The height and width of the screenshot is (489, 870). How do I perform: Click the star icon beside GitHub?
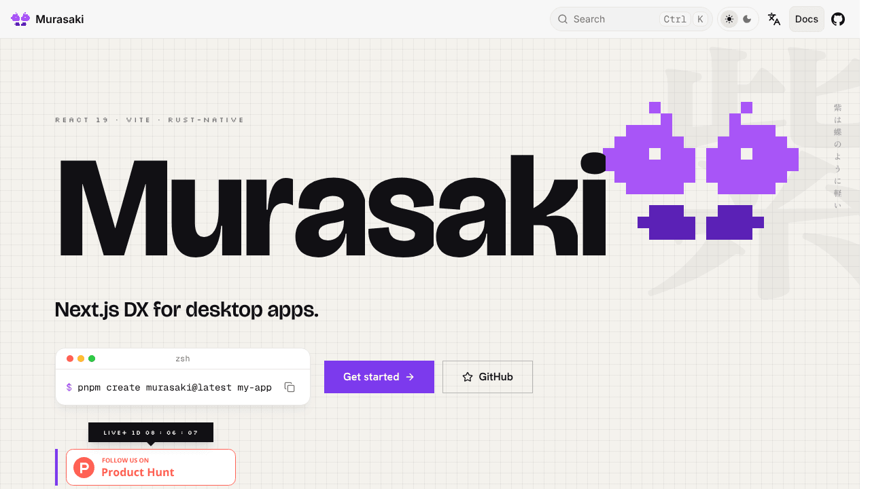(x=468, y=377)
